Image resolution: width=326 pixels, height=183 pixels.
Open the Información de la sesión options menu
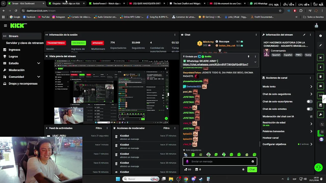pos(175,35)
